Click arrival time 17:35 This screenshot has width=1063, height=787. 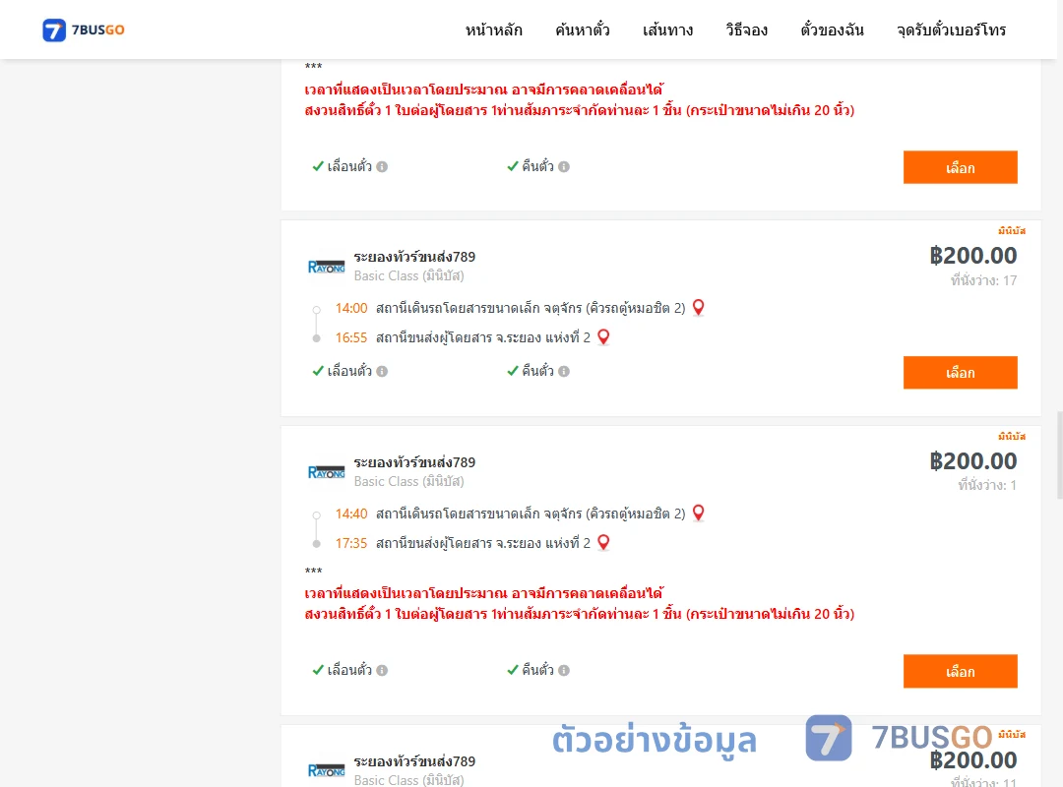click(351, 543)
